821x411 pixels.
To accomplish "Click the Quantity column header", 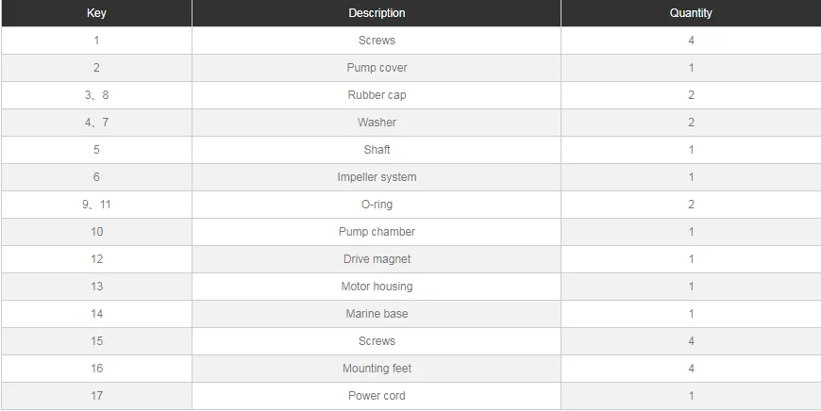I will [691, 13].
